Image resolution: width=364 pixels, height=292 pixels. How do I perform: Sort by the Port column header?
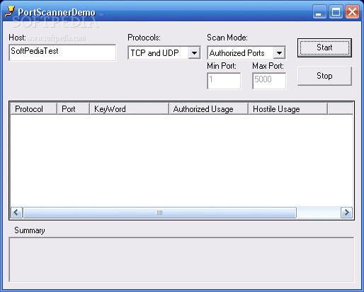tap(73, 109)
